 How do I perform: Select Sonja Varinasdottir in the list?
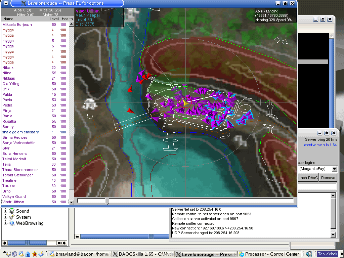coord(35,143)
